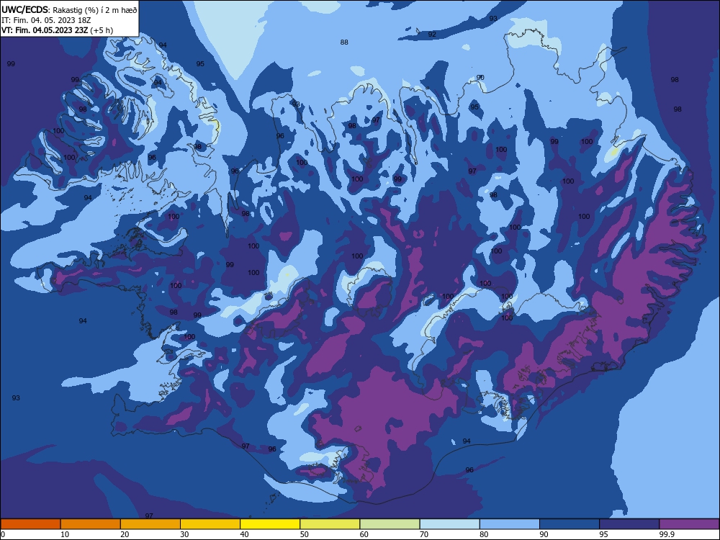Select the 'Rakastig (%) í 2 m hæð' label
This screenshot has width=720, height=540.
(x=94, y=10)
